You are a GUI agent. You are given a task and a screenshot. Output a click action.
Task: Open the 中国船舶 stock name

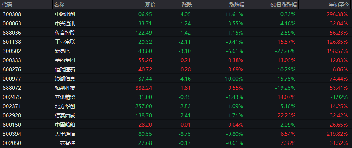click(65, 125)
